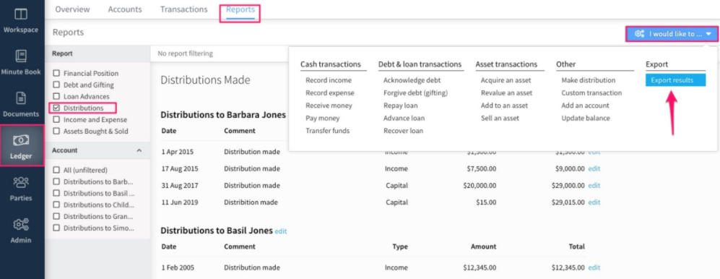This screenshot has width=720, height=279.
Task: Pick Acquire an asset menu entry
Action: tap(506, 80)
